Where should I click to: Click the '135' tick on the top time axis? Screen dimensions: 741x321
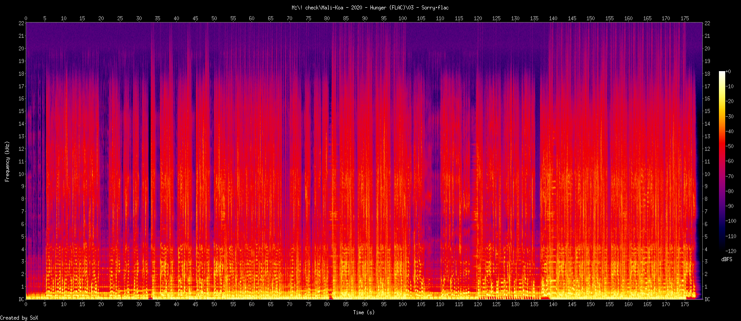[x=534, y=18]
